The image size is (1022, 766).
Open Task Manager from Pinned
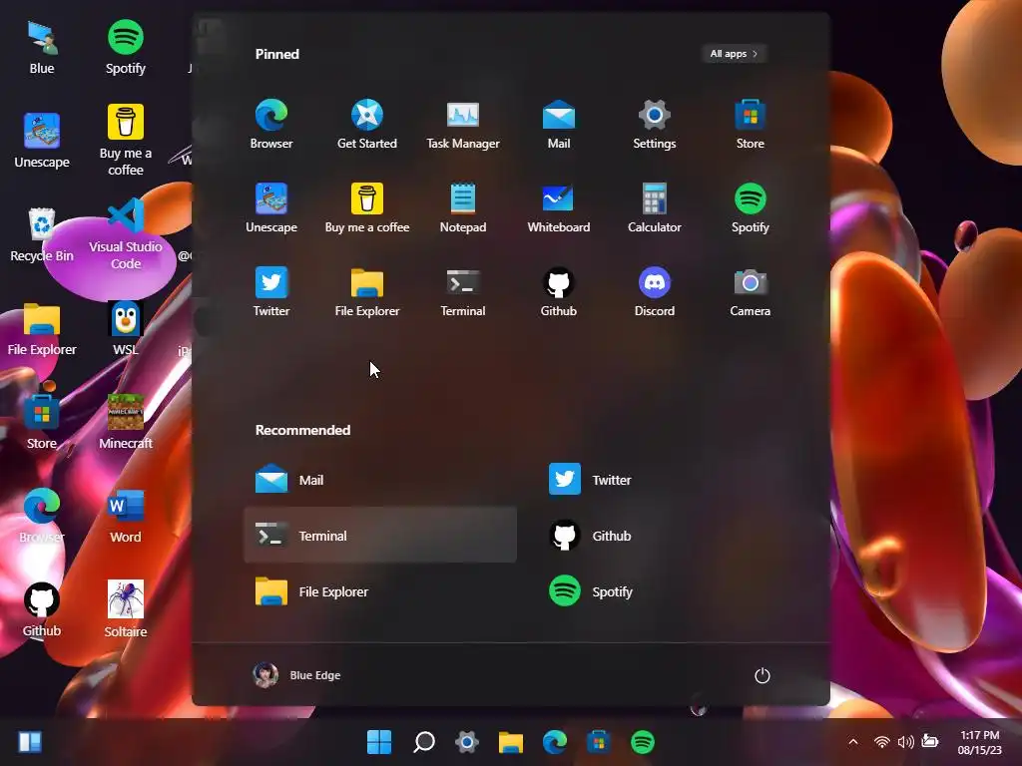tap(463, 125)
